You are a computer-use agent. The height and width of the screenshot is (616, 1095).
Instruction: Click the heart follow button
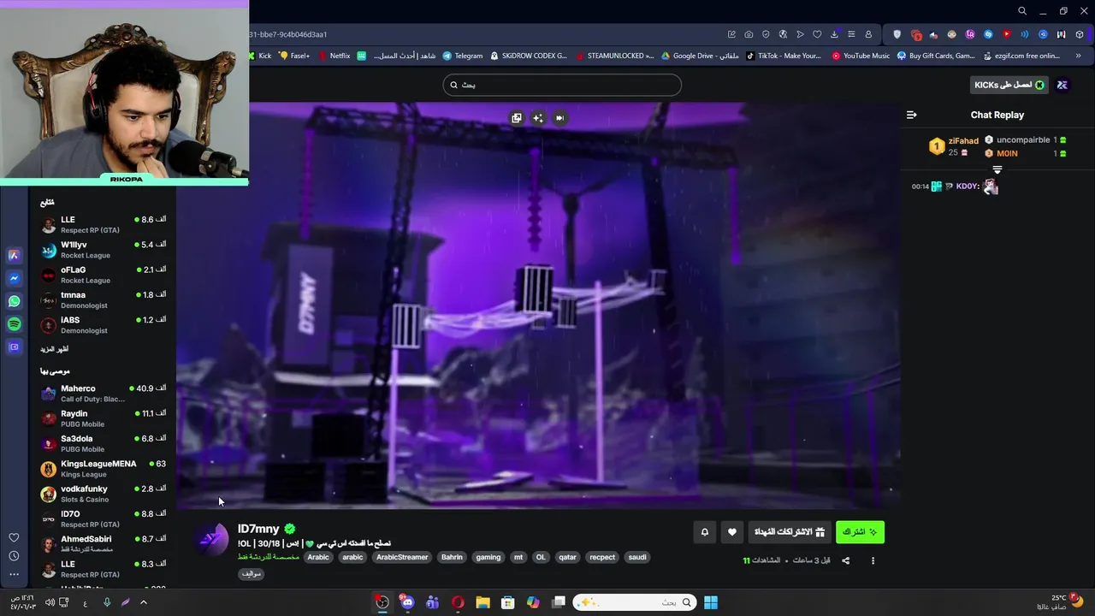click(x=731, y=532)
